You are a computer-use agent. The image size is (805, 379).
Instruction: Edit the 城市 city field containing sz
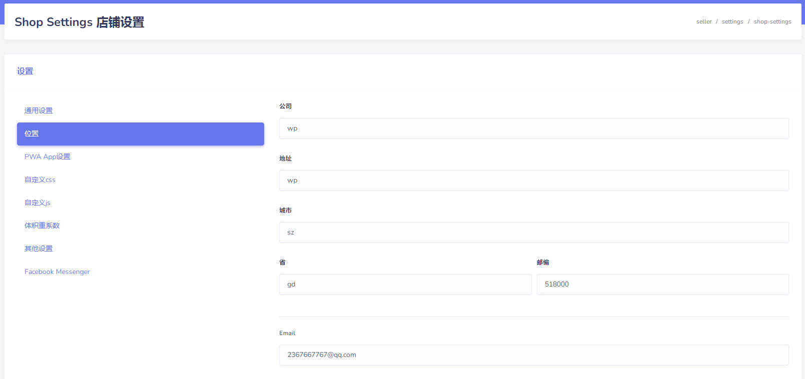coord(533,232)
